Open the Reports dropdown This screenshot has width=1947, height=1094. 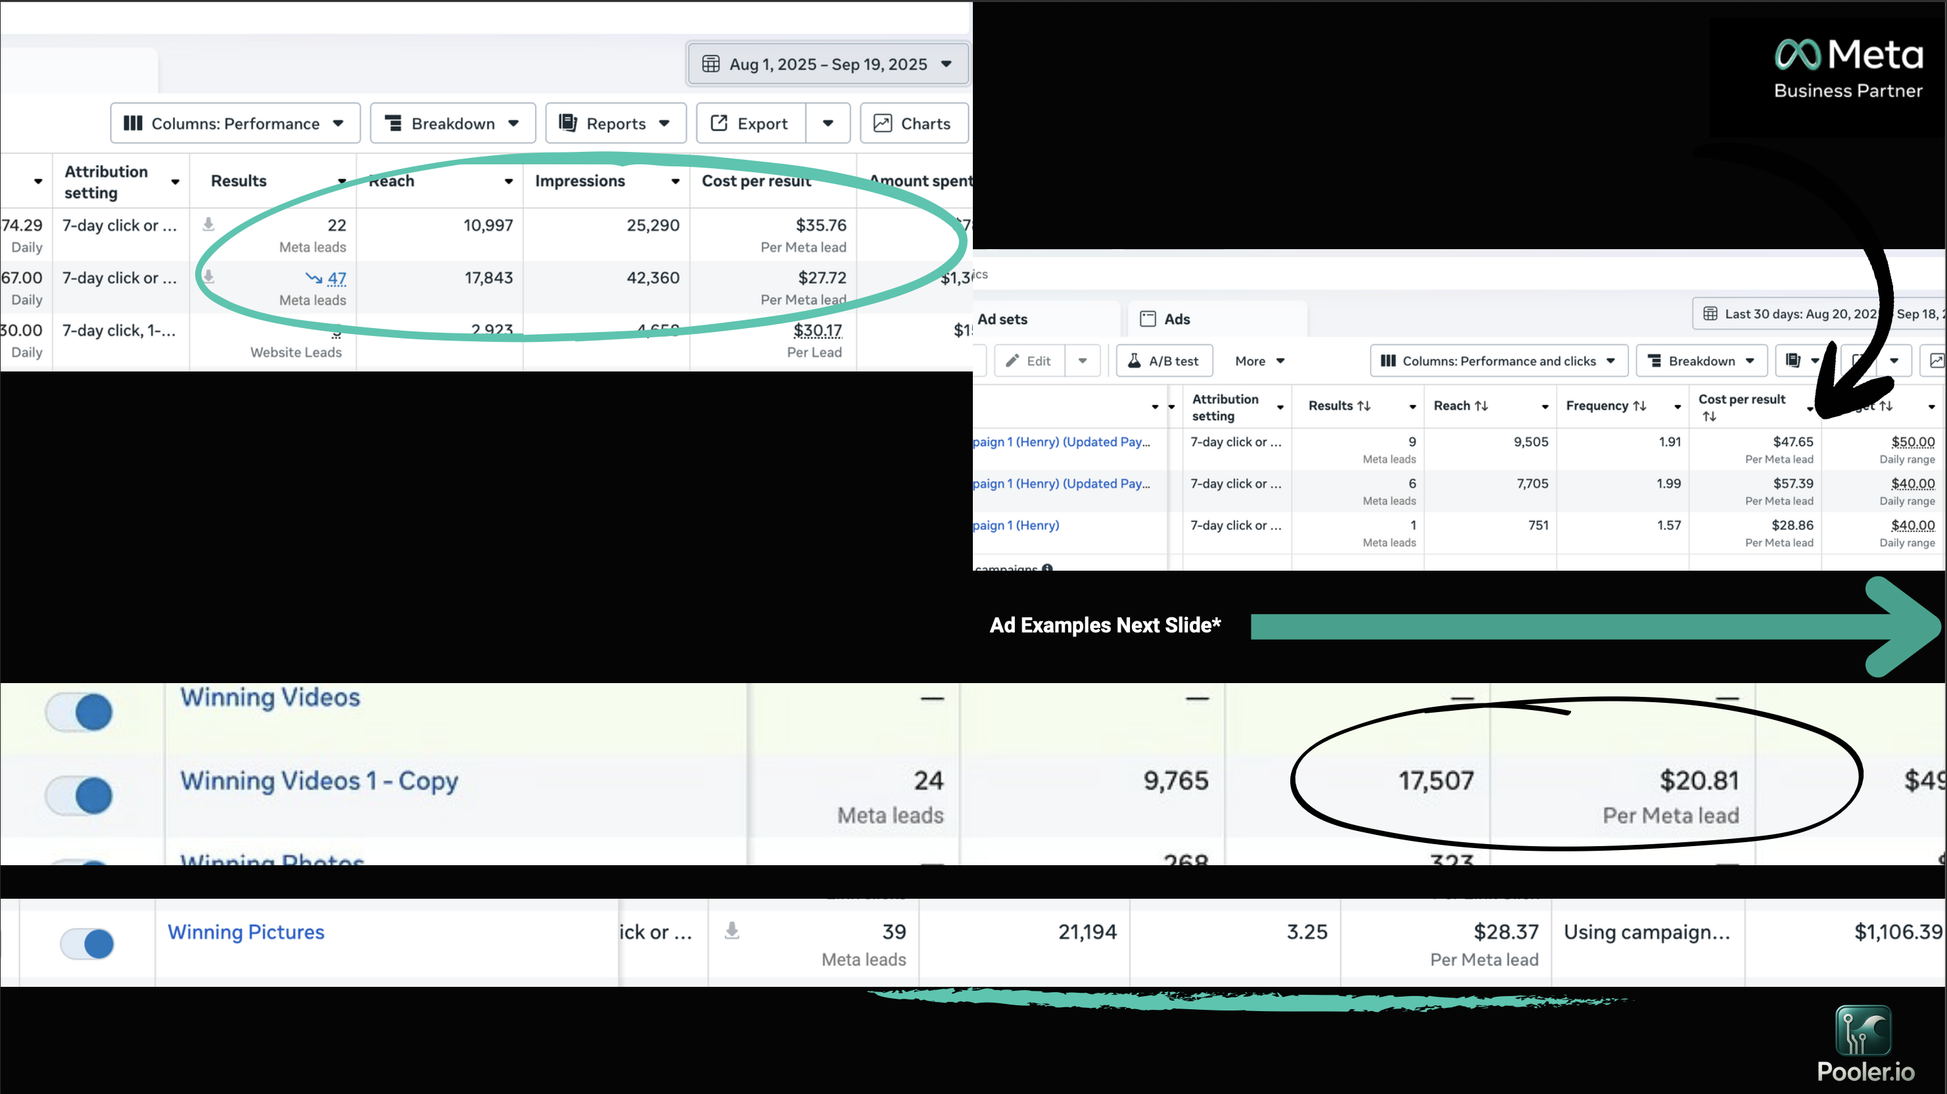point(615,123)
